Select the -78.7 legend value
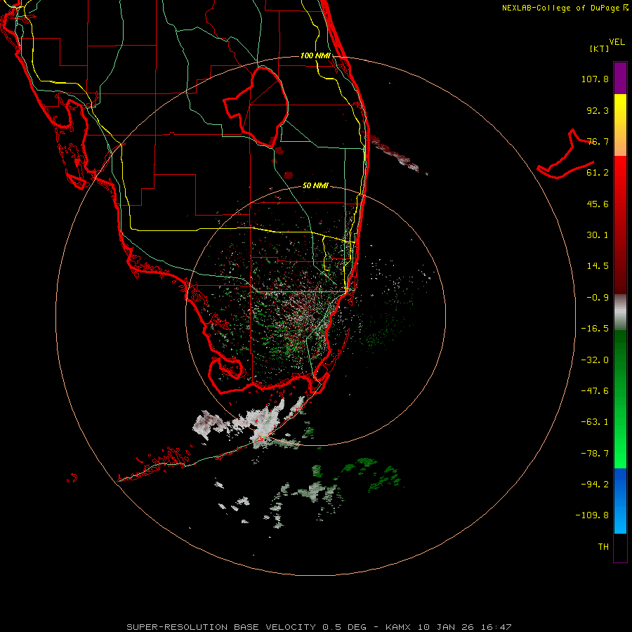 point(595,454)
